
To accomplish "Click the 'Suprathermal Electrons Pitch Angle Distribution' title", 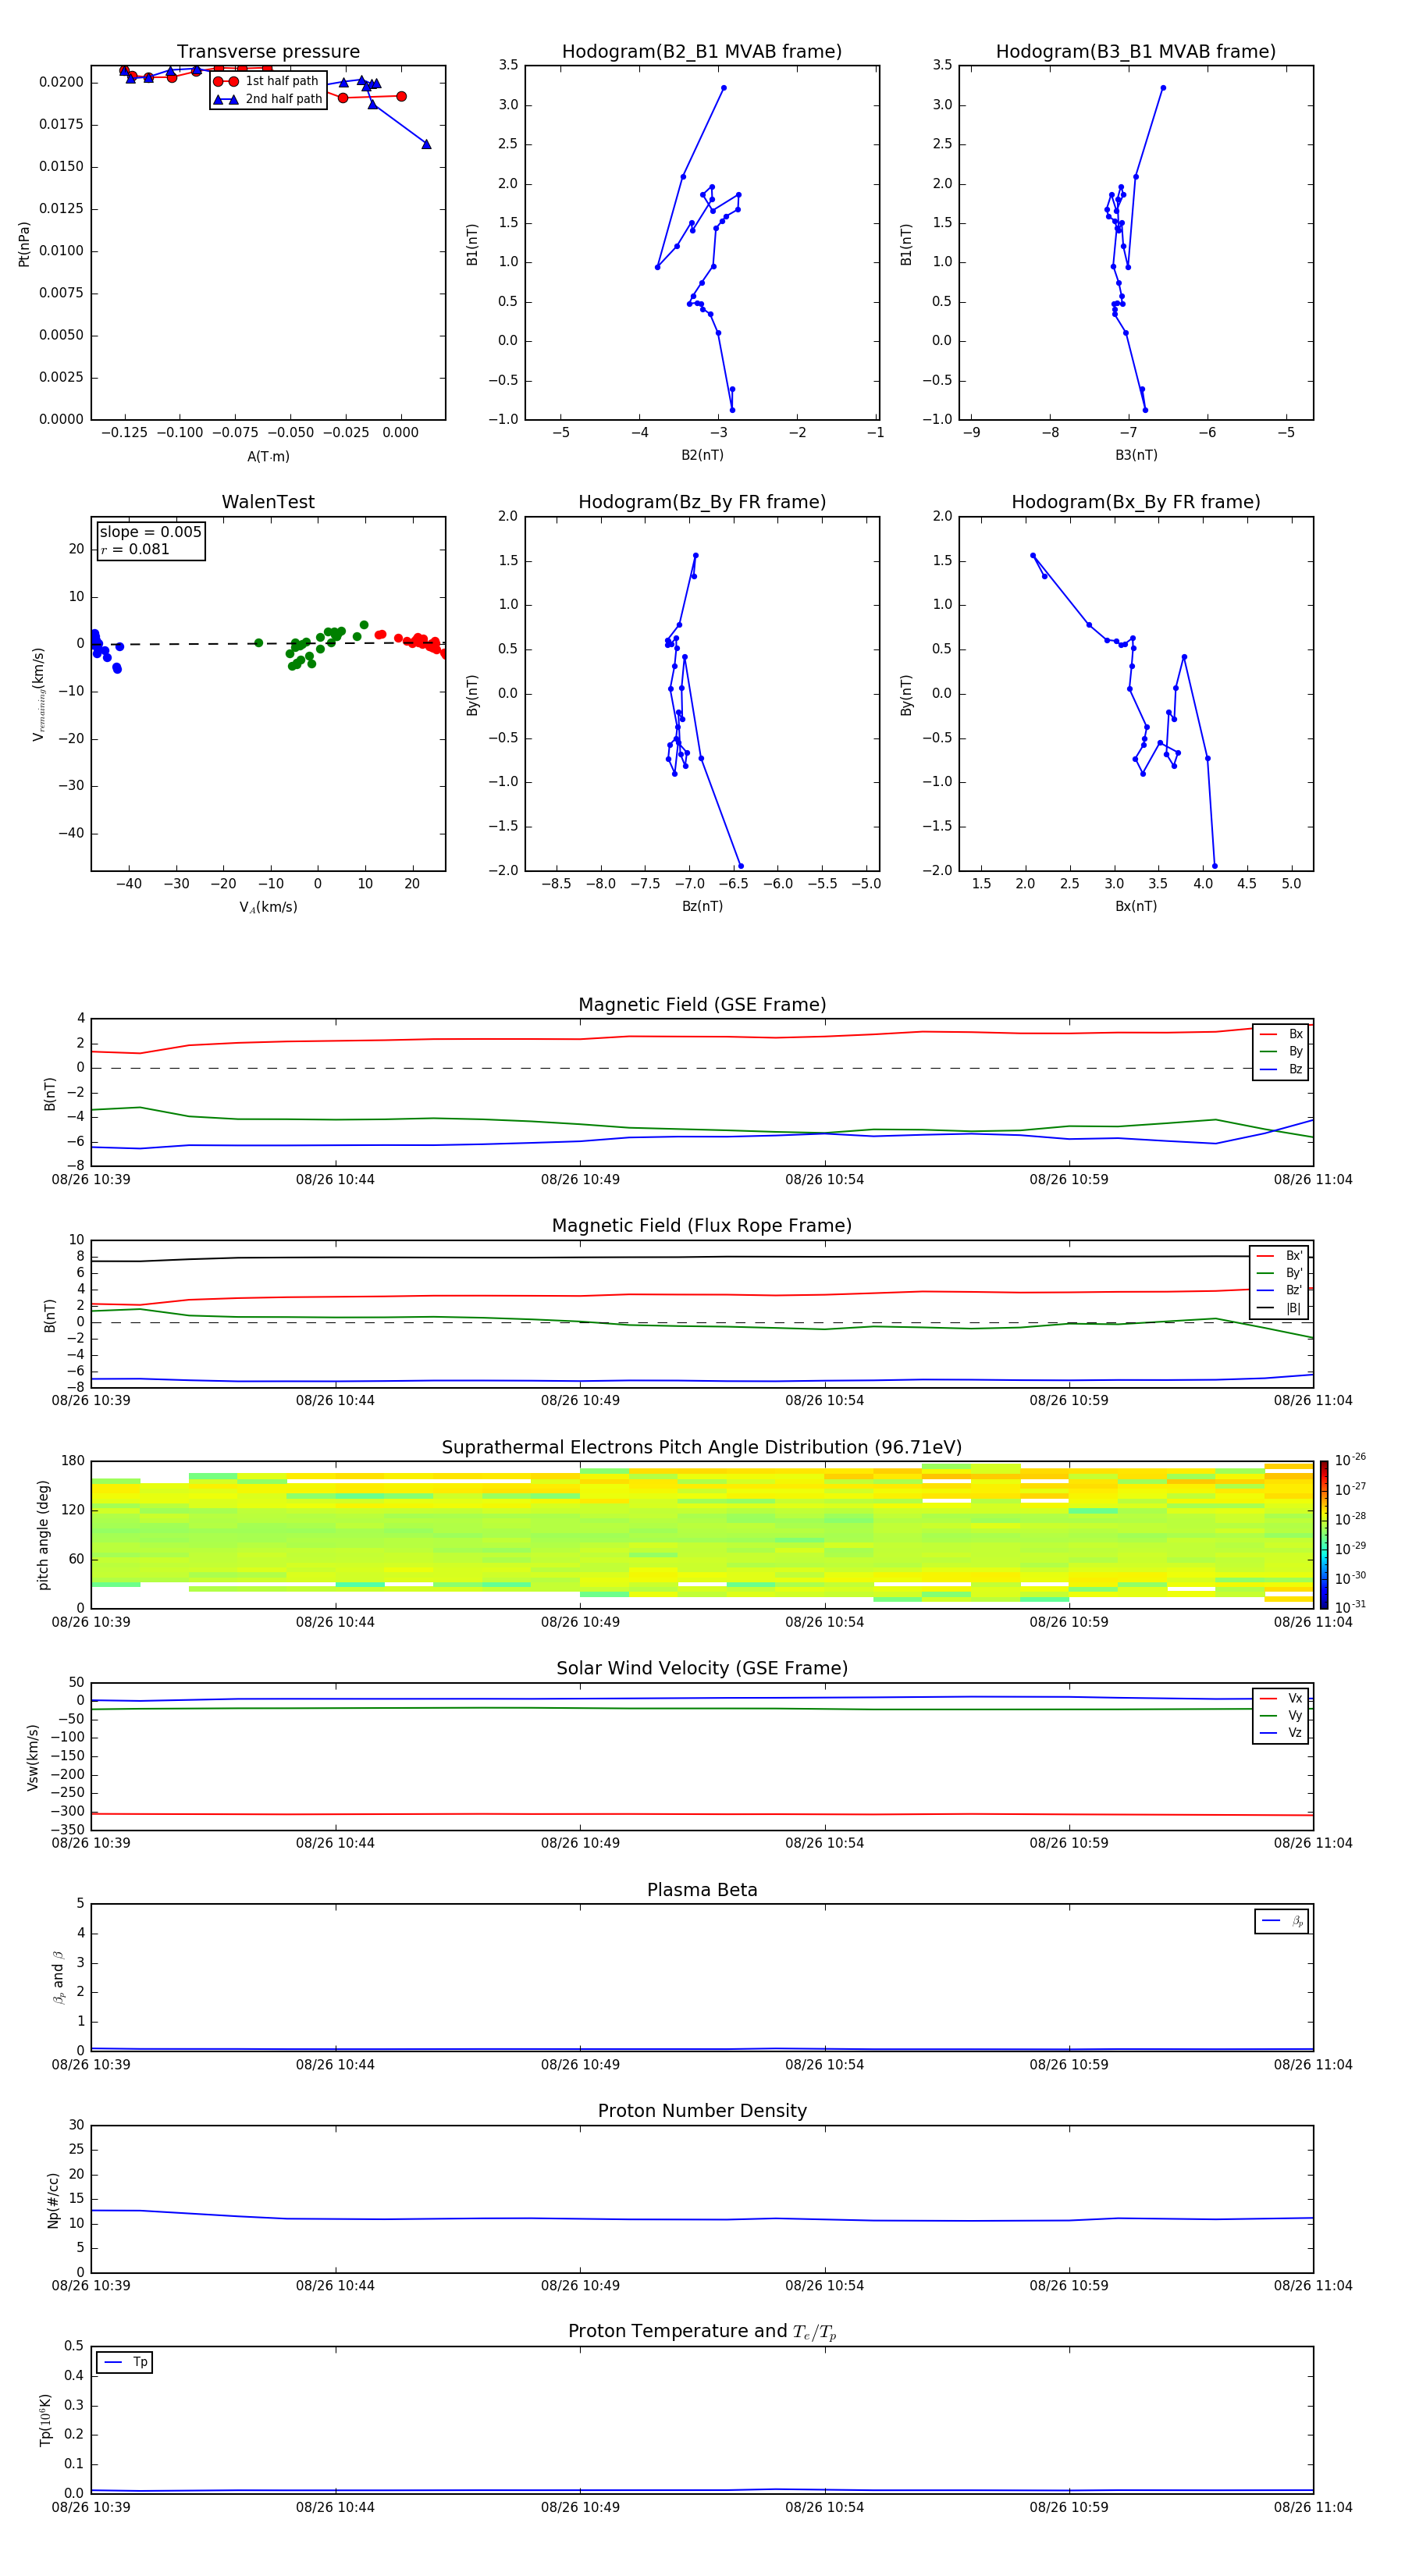I will tap(702, 1447).
